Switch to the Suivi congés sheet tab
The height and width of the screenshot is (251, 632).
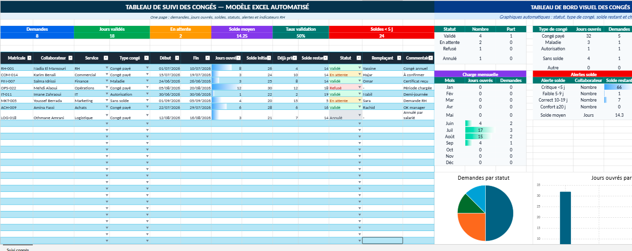point(18,249)
